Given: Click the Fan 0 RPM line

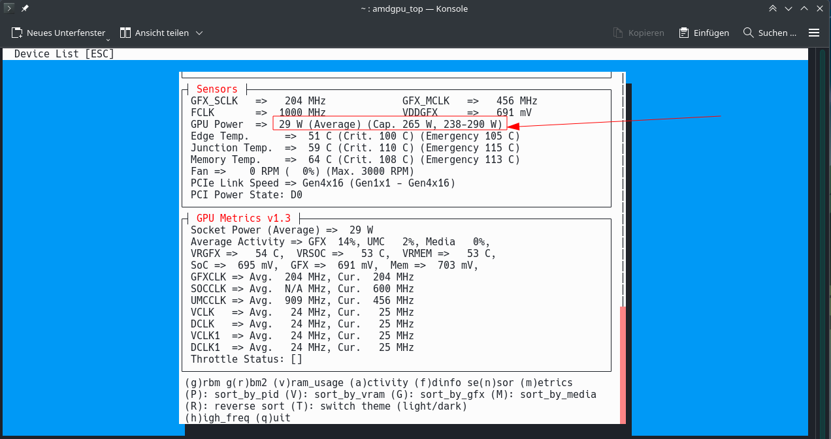Looking at the screenshot, I should pos(302,172).
